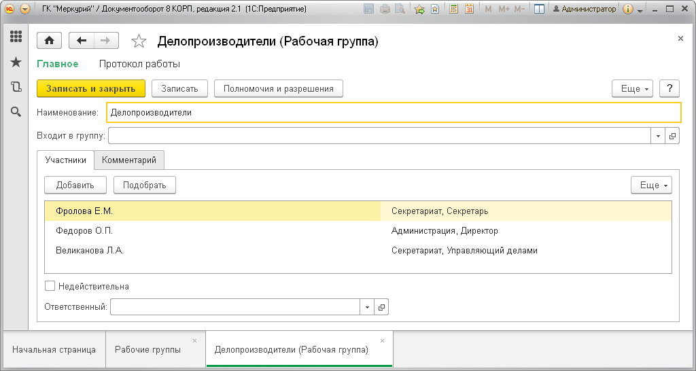Open Полномочия и разрешения

click(279, 88)
